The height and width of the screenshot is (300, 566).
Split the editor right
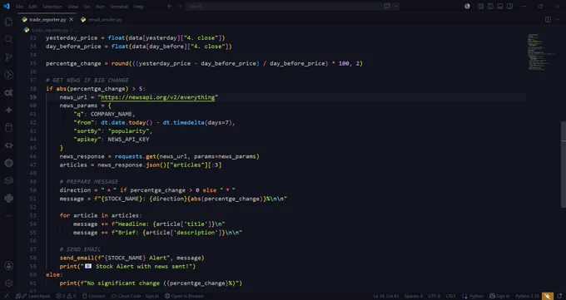point(548,19)
